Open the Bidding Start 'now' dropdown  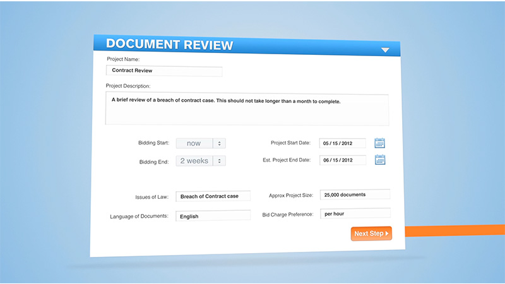[194, 144]
